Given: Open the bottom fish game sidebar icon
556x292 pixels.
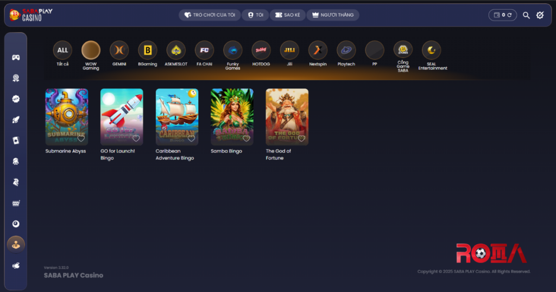Looking at the screenshot, I should [16, 265].
